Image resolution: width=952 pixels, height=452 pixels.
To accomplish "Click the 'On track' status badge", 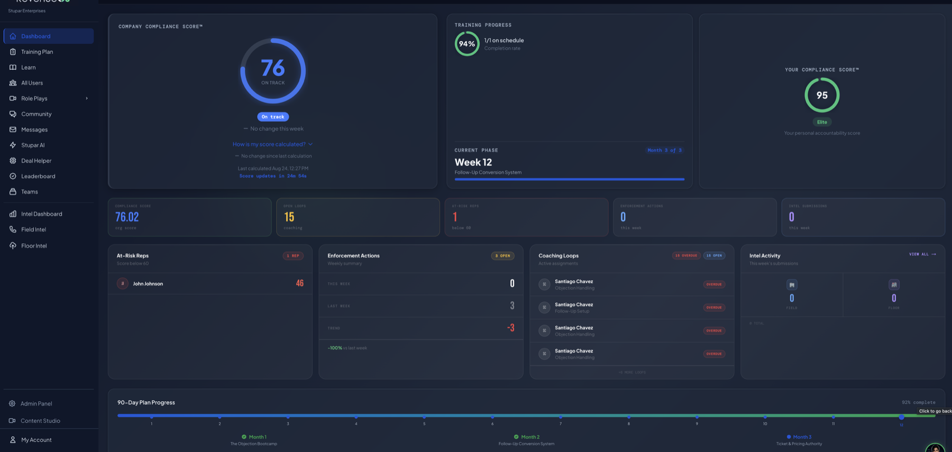I will [x=273, y=117].
